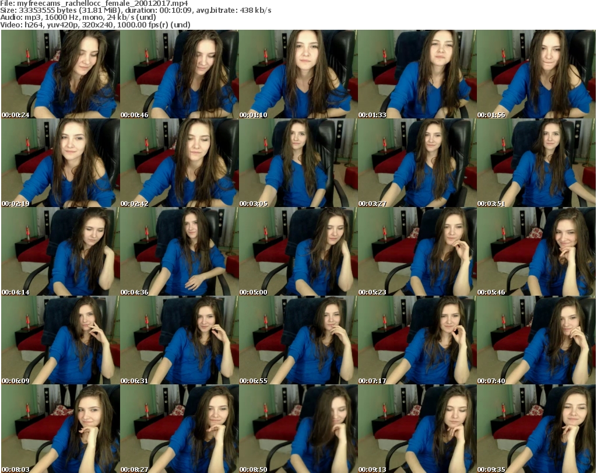Click the 'Audio: mp3, 16000 Hz' info line
The height and width of the screenshot is (473, 597).
[x=78, y=17]
